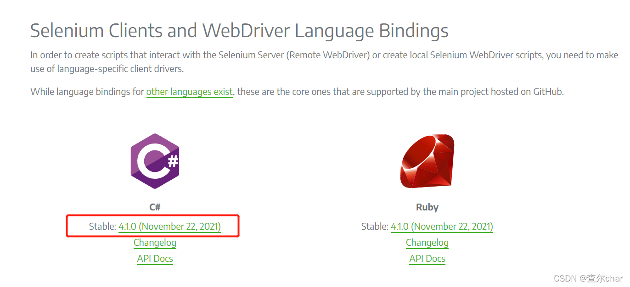Open the API Docs for Ruby
This screenshot has width=630, height=287.
(427, 259)
